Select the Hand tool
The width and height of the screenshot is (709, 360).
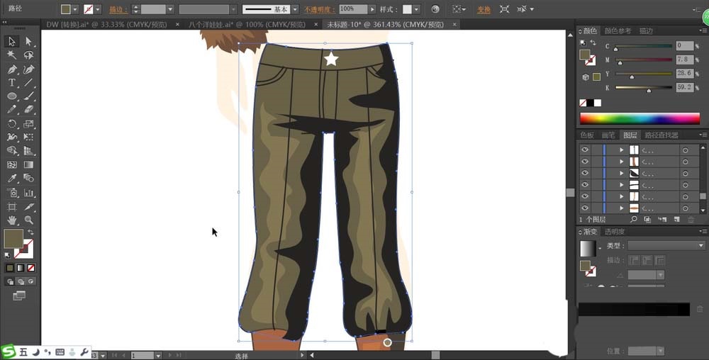tap(12, 220)
